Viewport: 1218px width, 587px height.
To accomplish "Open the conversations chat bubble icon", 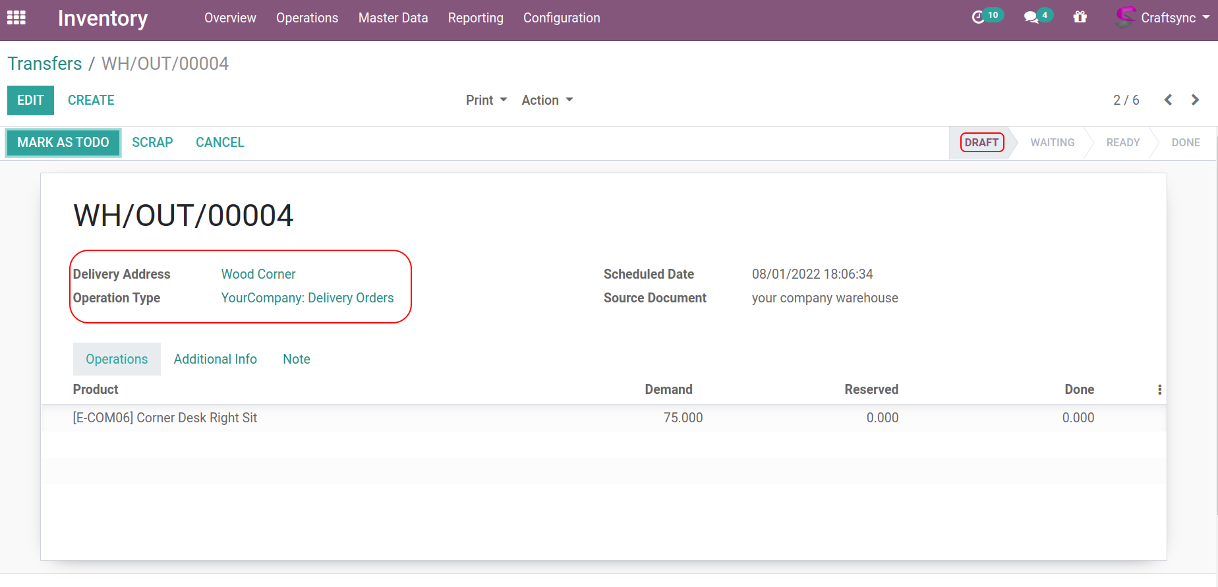I will click(1031, 17).
